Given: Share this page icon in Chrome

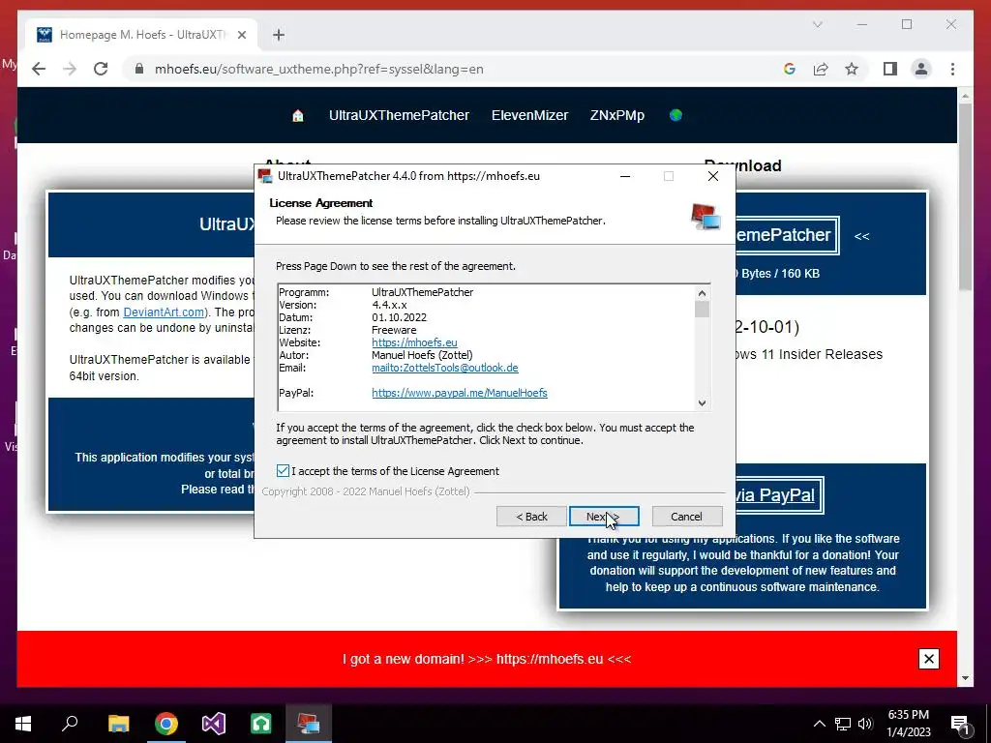Looking at the screenshot, I should pos(821,69).
